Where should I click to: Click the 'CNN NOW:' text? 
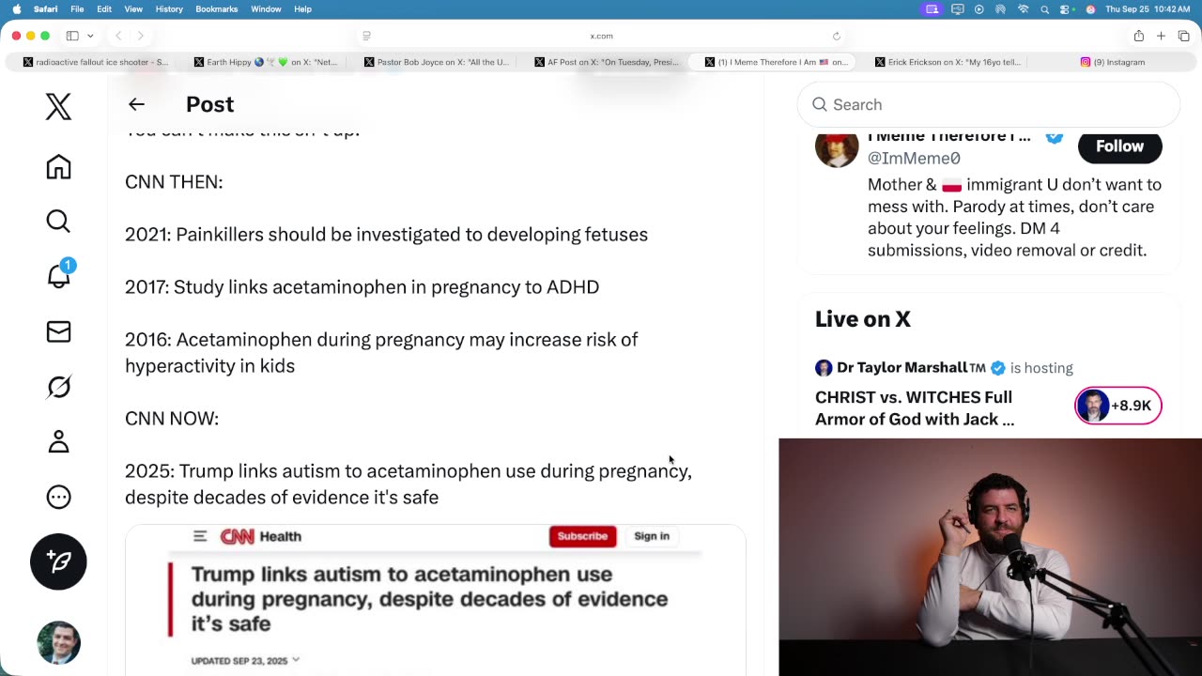172,419
